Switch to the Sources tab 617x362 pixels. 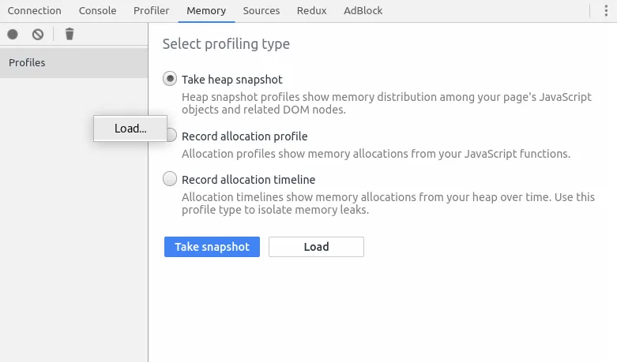coord(261,11)
